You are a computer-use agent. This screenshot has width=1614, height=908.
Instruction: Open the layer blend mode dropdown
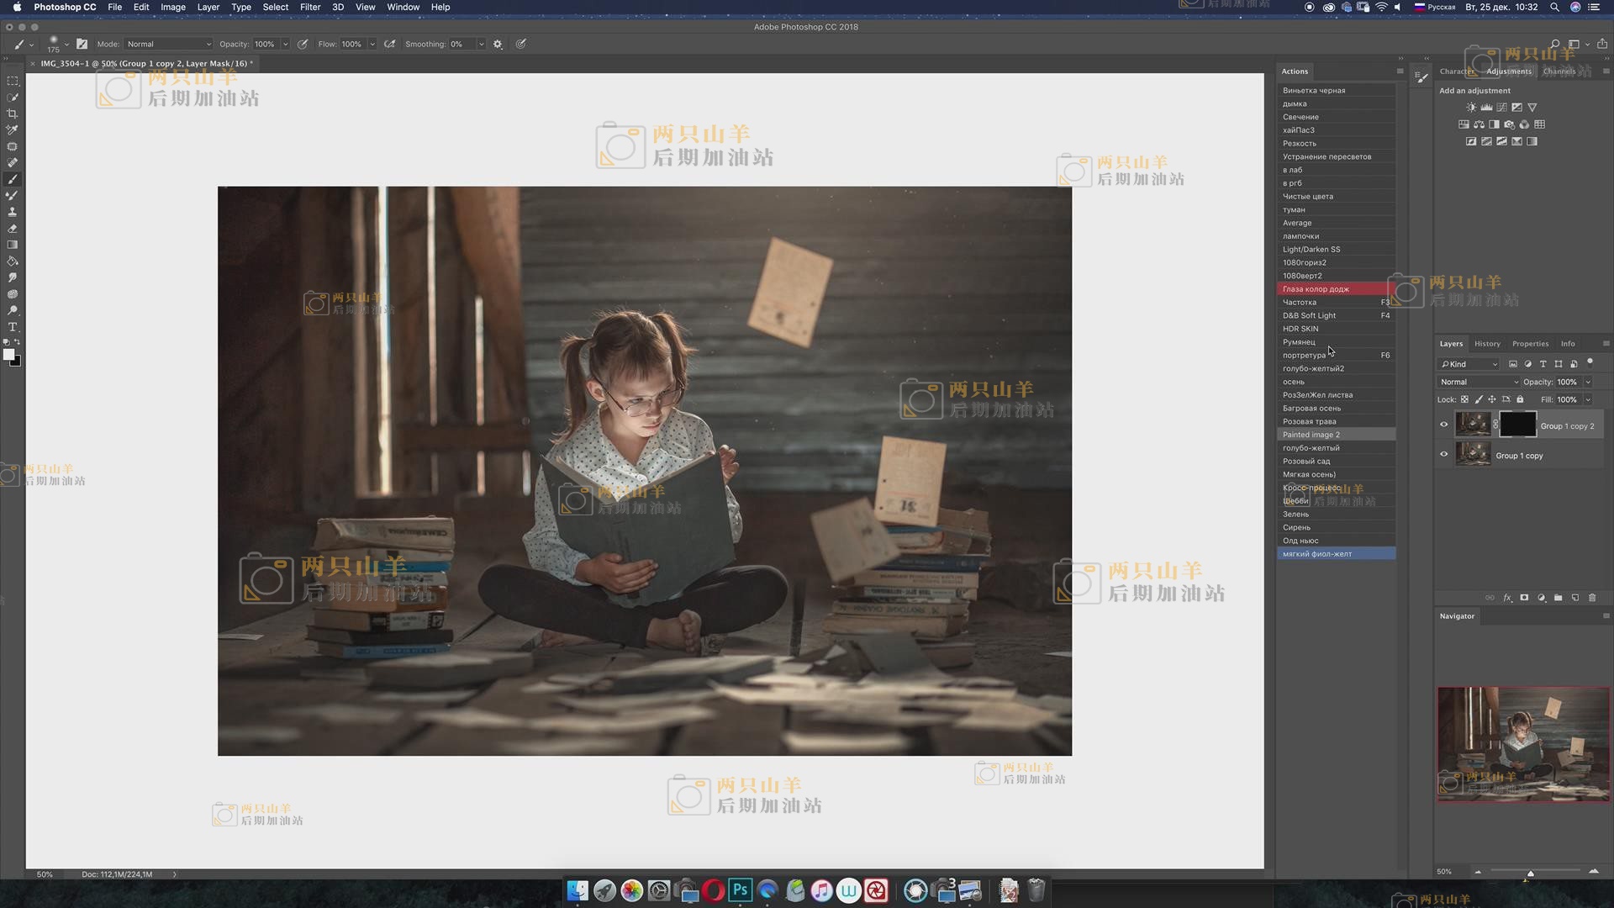pyautogui.click(x=1479, y=382)
